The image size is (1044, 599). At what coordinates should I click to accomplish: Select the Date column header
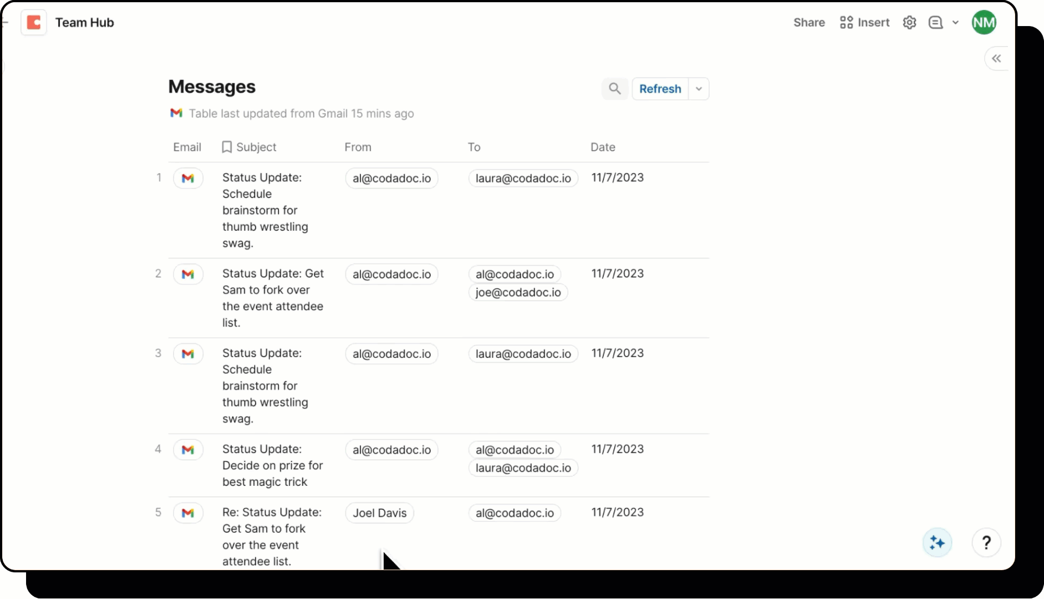pyautogui.click(x=603, y=147)
